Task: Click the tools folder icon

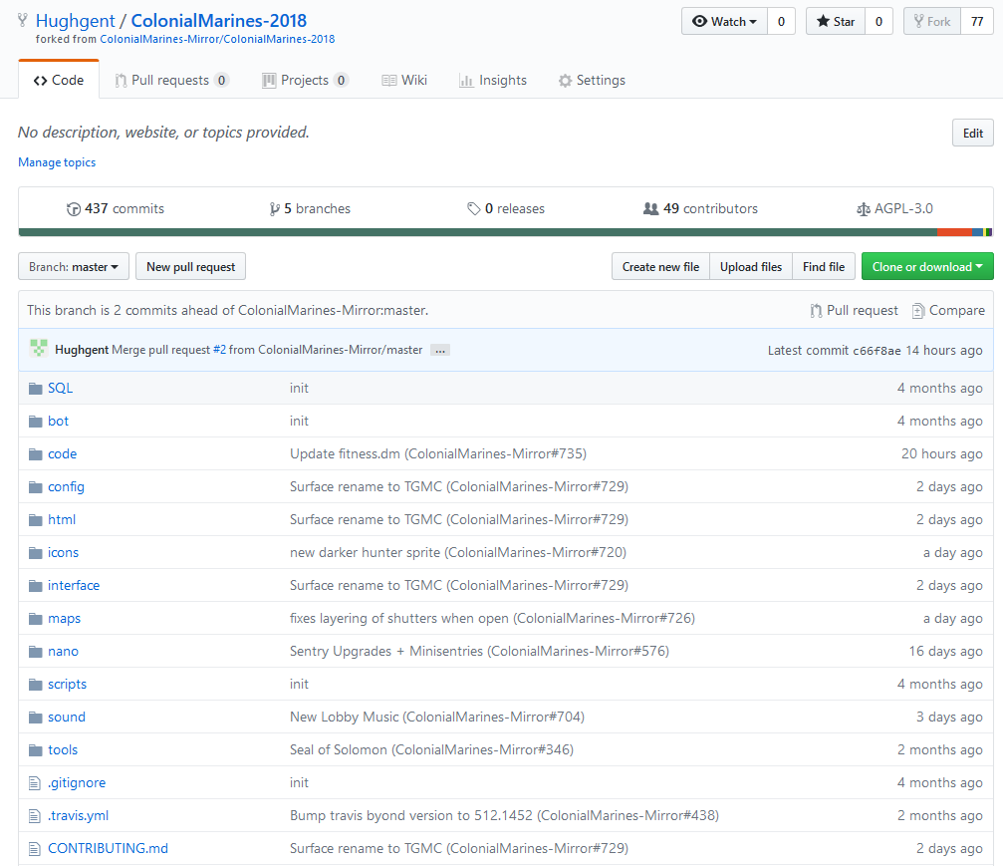Action: (35, 750)
